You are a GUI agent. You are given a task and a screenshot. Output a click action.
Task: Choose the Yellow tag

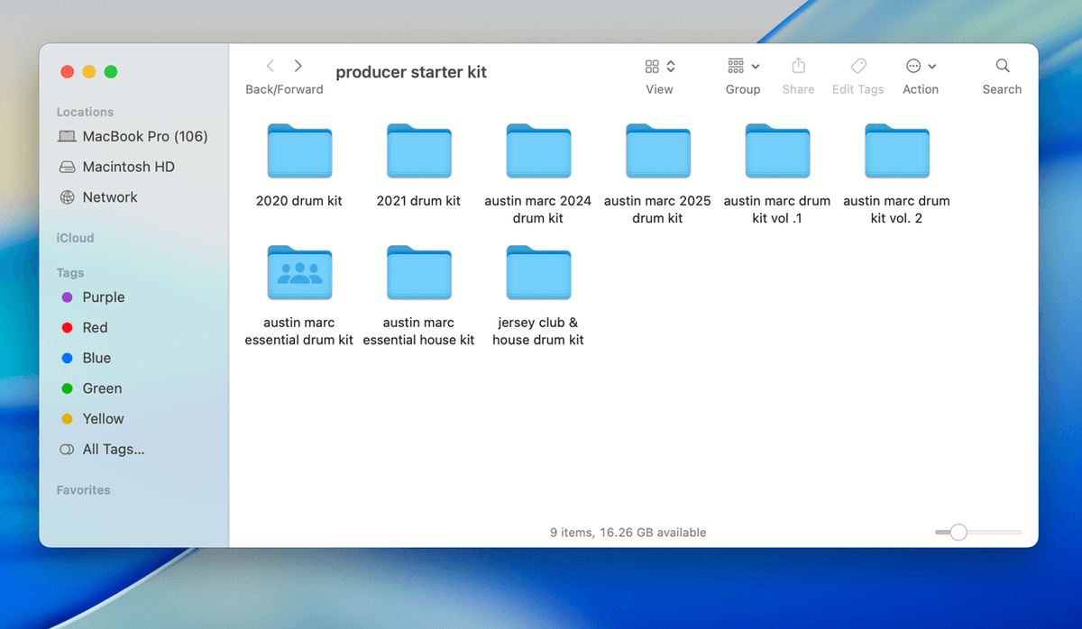(x=92, y=419)
